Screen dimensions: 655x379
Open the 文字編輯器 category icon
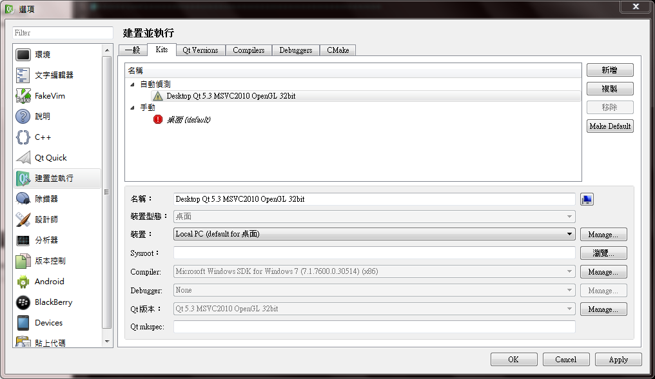(23, 75)
